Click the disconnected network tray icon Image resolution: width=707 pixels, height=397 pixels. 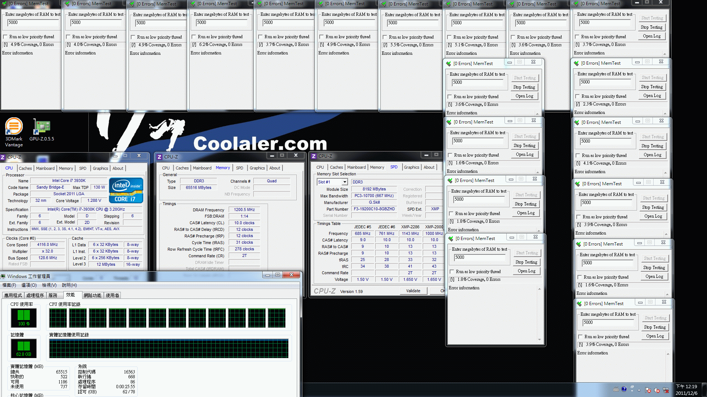pyautogui.click(x=666, y=390)
